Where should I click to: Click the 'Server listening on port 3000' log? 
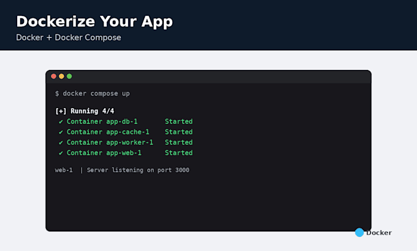(138, 170)
